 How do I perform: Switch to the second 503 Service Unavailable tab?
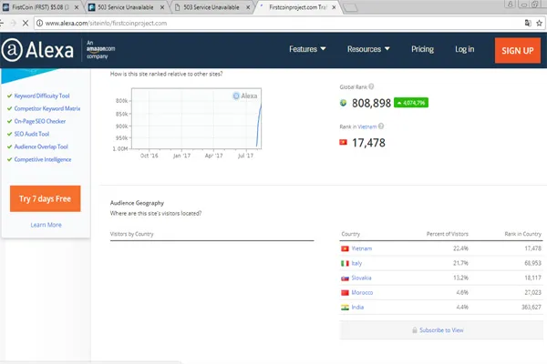[x=212, y=7]
